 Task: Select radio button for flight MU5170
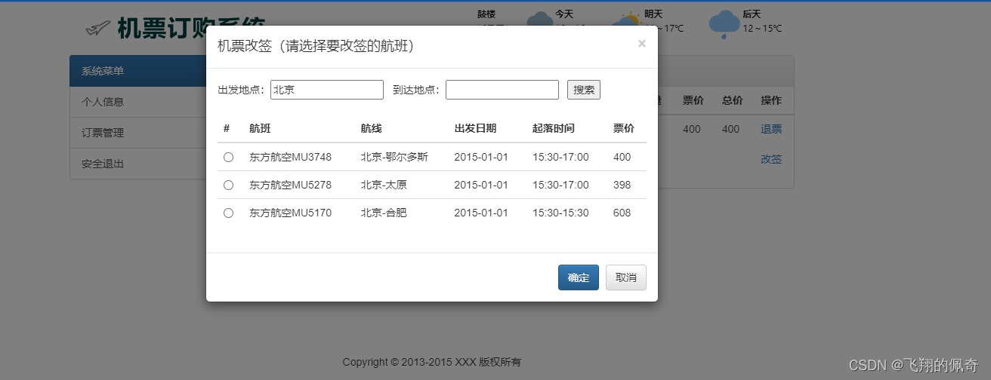tap(228, 213)
